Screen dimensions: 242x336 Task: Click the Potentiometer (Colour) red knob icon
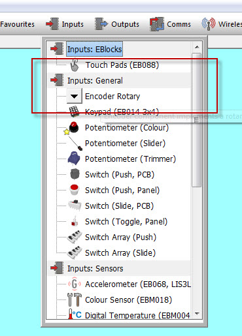coord(73,127)
